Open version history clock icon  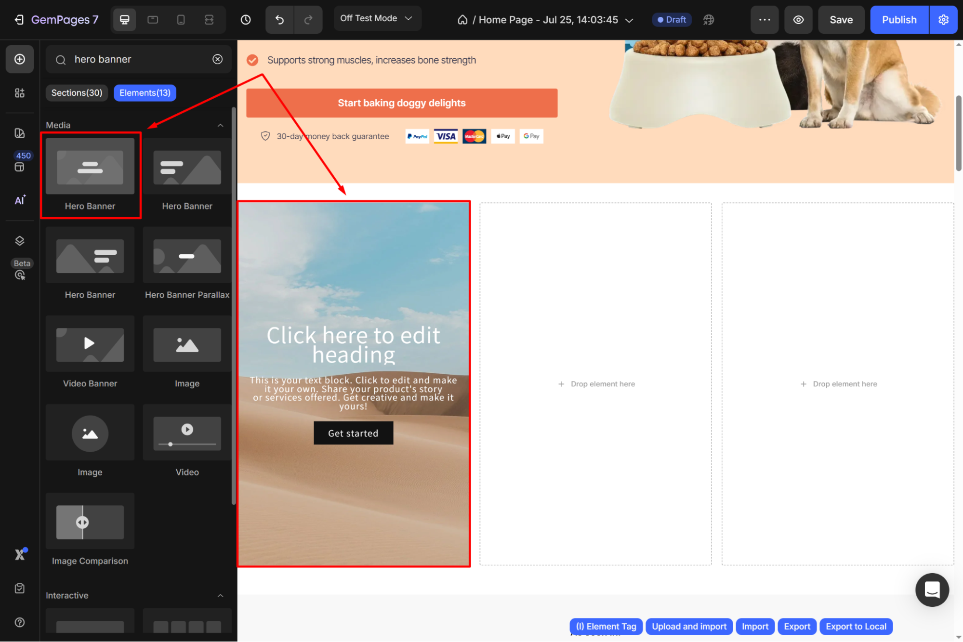click(246, 20)
